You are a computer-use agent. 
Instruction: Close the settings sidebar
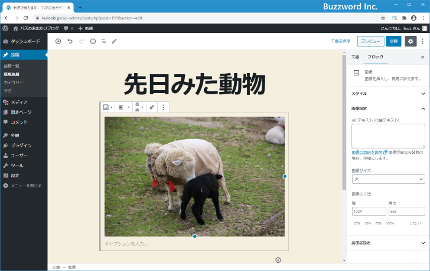click(x=422, y=57)
